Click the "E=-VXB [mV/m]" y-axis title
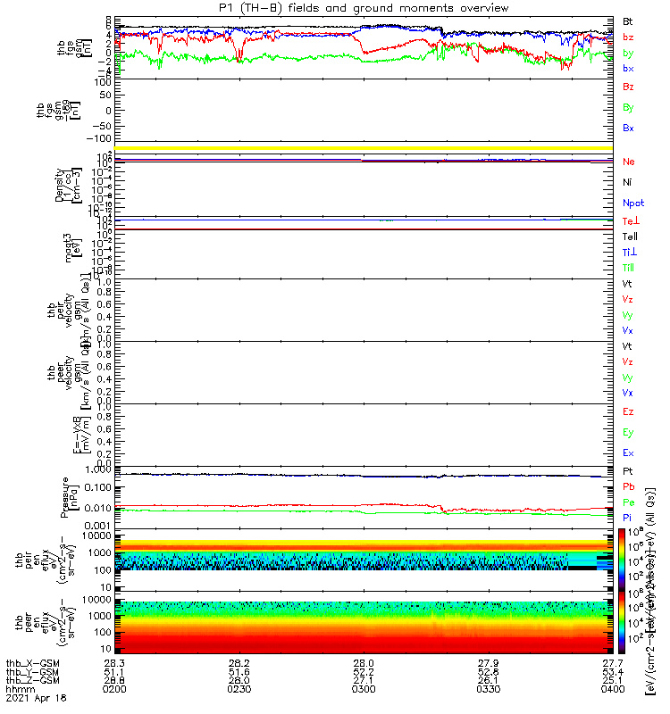 tap(82, 435)
